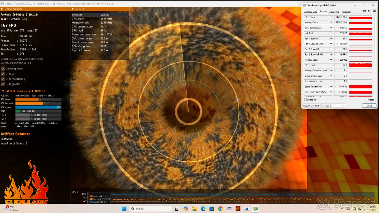Click the refresh icon in GPU-Z
The width and height of the screenshot is (379, 213).
[x=369, y=11]
